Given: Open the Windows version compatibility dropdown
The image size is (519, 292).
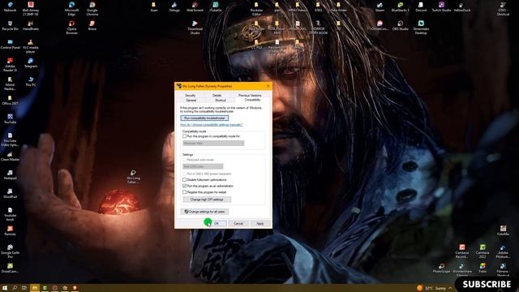Looking at the screenshot, I should click(x=213, y=144).
